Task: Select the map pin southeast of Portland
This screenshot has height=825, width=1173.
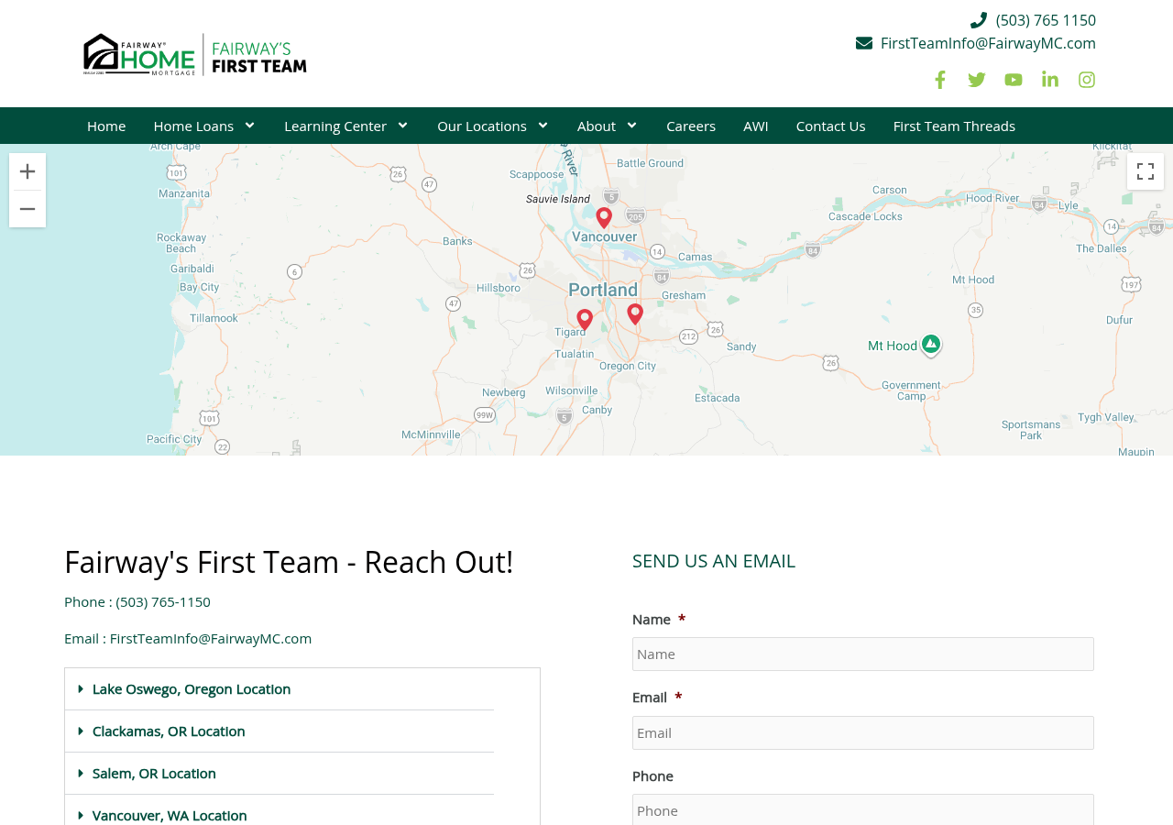Action: [x=635, y=313]
